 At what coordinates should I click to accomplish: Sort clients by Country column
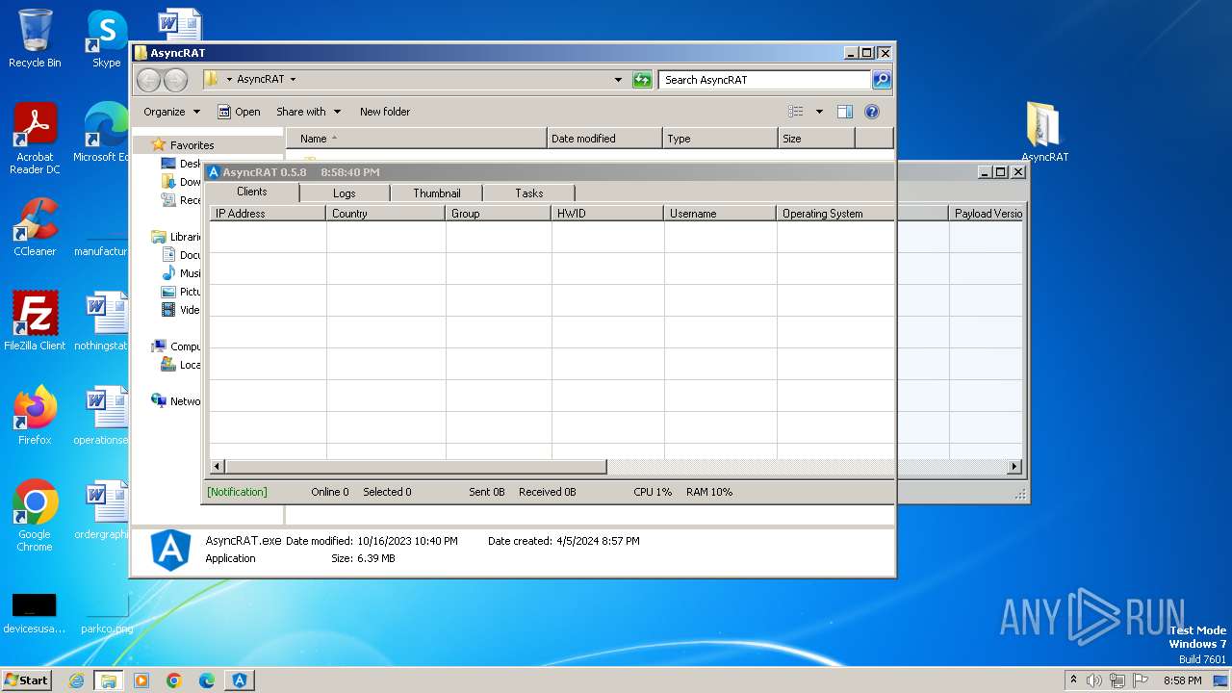(386, 214)
